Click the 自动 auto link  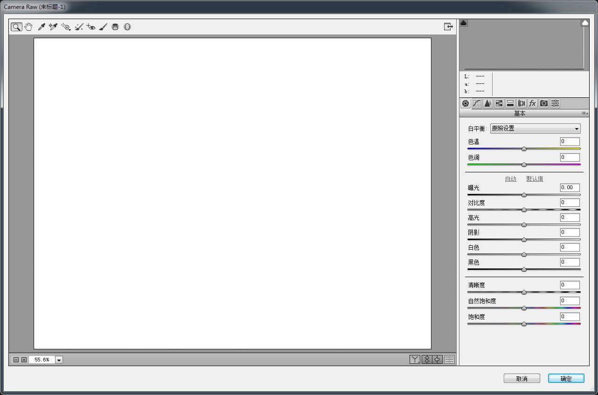coord(511,179)
